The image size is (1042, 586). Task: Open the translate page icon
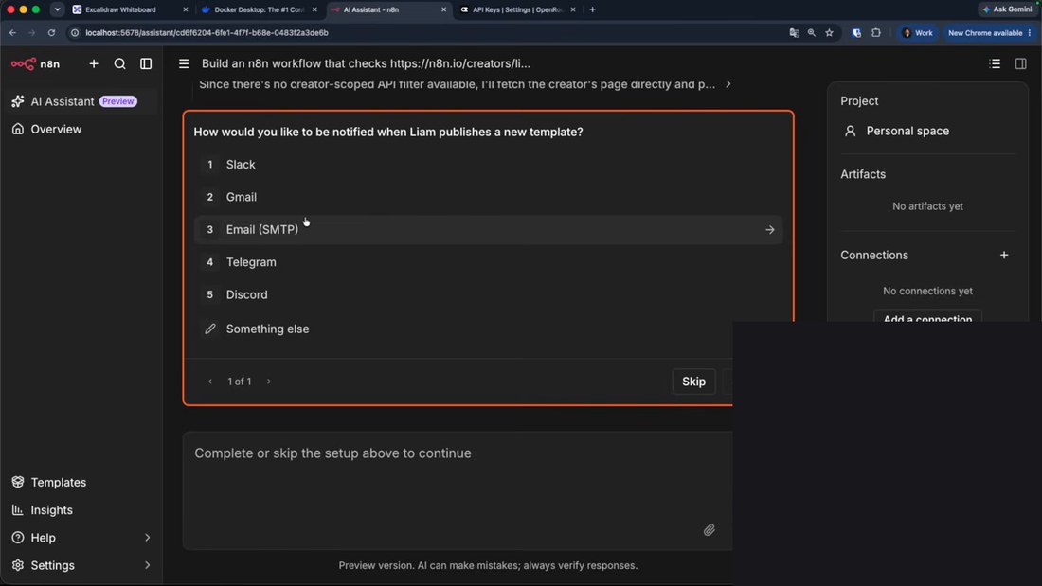tap(794, 32)
